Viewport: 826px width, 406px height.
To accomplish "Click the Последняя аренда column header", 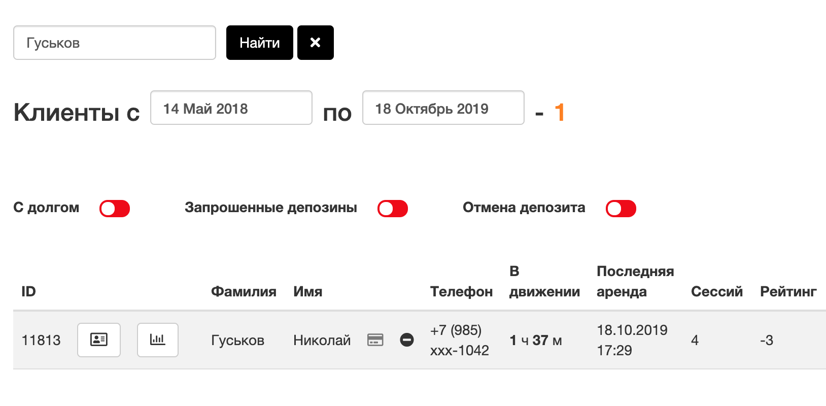I will click(635, 282).
